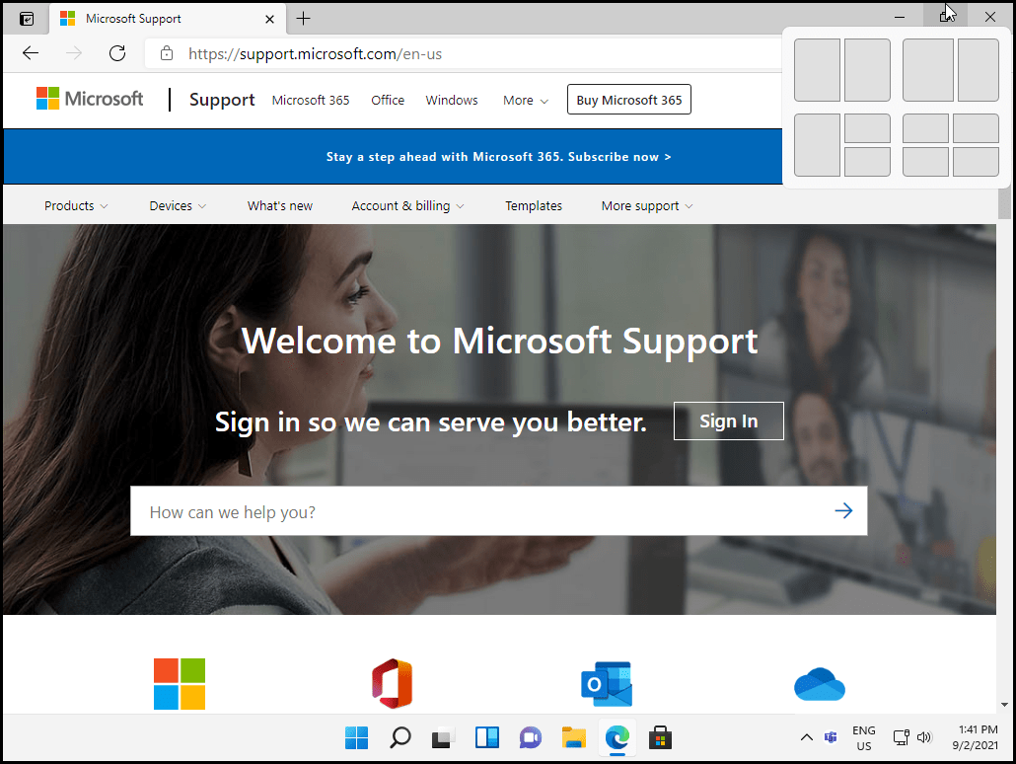This screenshot has width=1016, height=764.
Task: Snap to wider left zone of uneven split
Action: [x=928, y=70]
